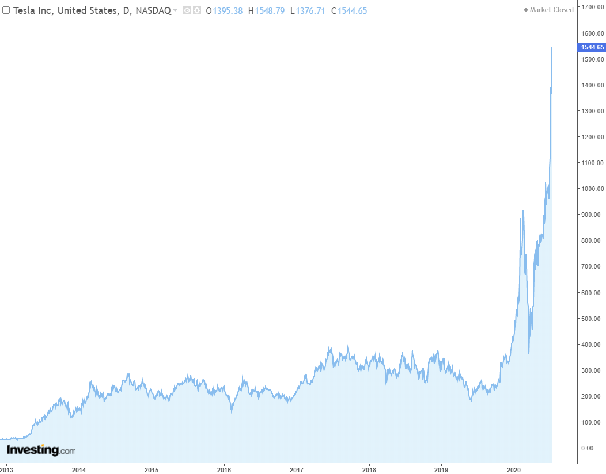Screen dimensions: 606x474
Task: Click the 2019 label on time axis
Action: (441, 470)
